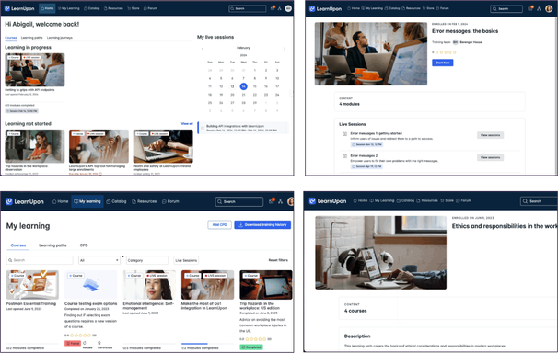The image size is (558, 353).
Task: Switch to CPD tab on My learning page
Action: 84,245
